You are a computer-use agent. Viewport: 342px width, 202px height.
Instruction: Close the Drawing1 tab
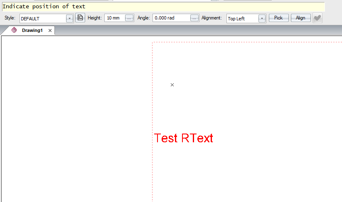pos(50,31)
